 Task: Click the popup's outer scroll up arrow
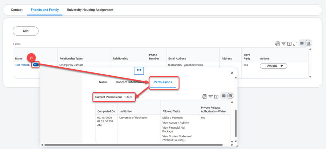point(236,78)
